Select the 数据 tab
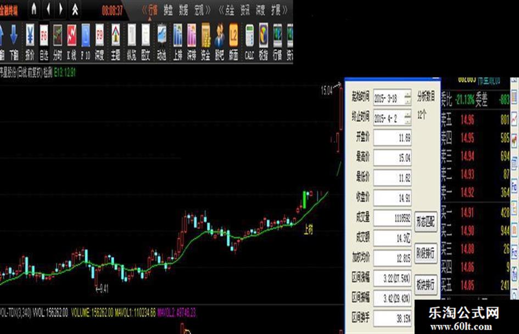 click(183, 10)
